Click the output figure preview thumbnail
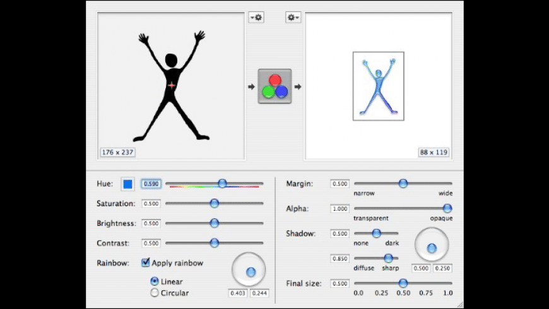This screenshot has width=549, height=309. [x=378, y=86]
